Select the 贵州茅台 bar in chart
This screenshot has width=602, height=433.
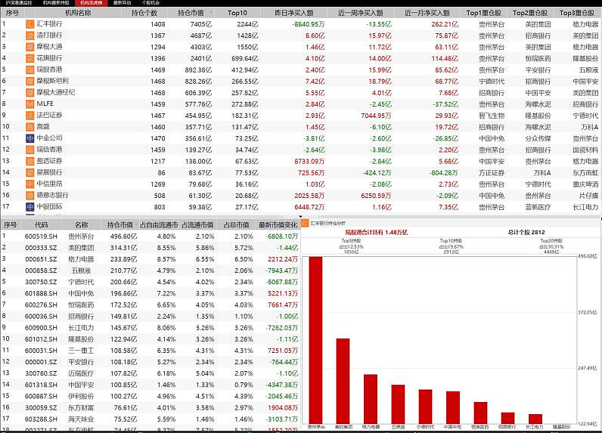[x=315, y=340]
